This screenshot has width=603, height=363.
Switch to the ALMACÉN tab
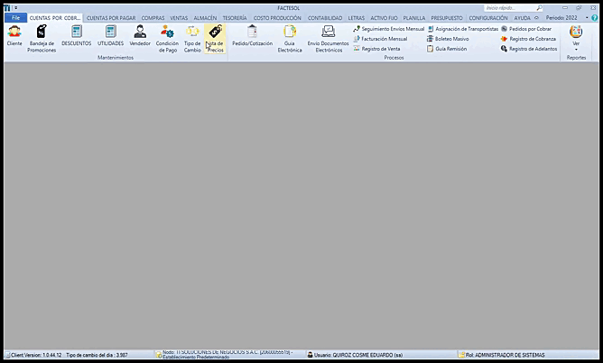(x=205, y=18)
